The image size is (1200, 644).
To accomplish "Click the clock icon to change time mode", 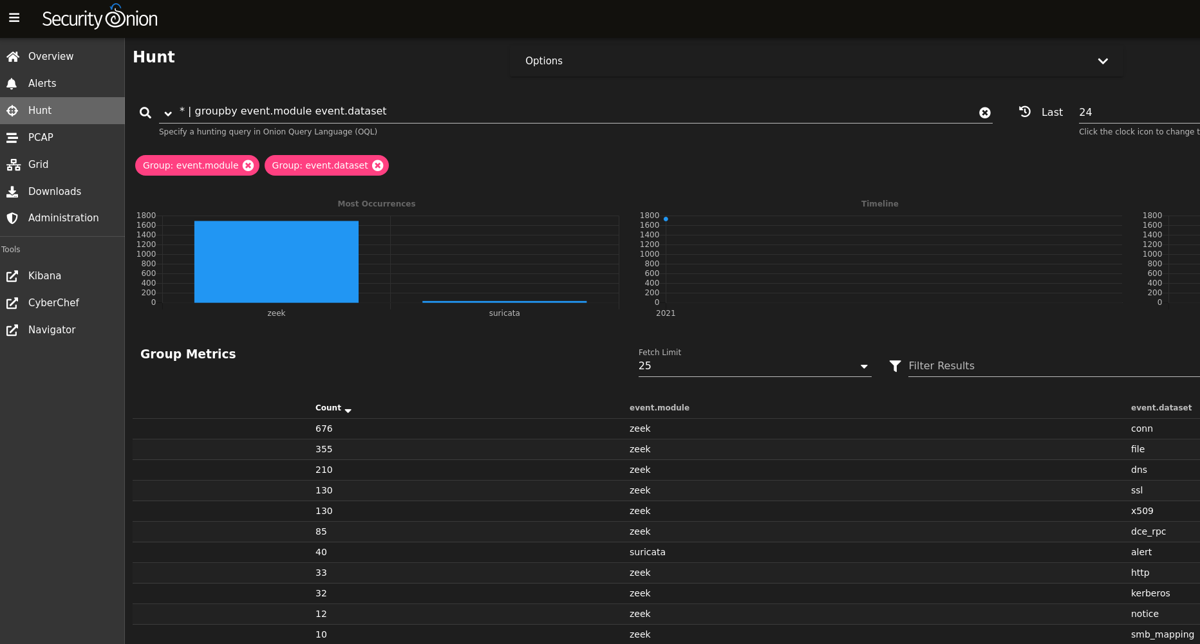I will tap(1025, 111).
